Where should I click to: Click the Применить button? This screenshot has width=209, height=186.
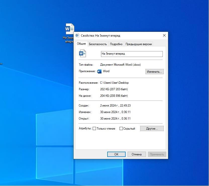tap(157, 154)
